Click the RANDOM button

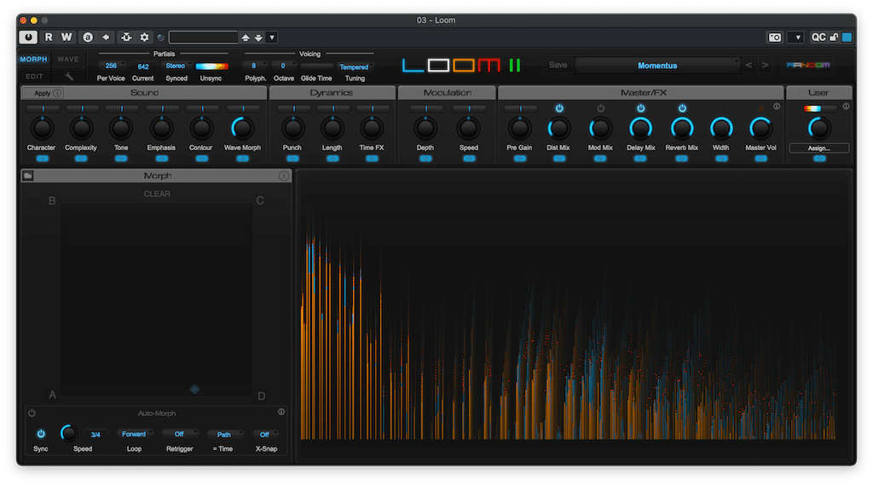[x=808, y=65]
